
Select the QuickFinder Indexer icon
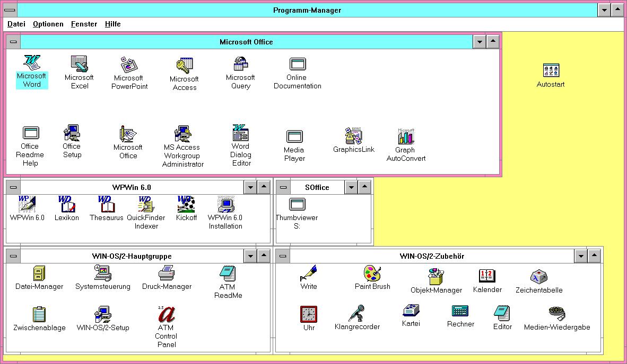[146, 204]
